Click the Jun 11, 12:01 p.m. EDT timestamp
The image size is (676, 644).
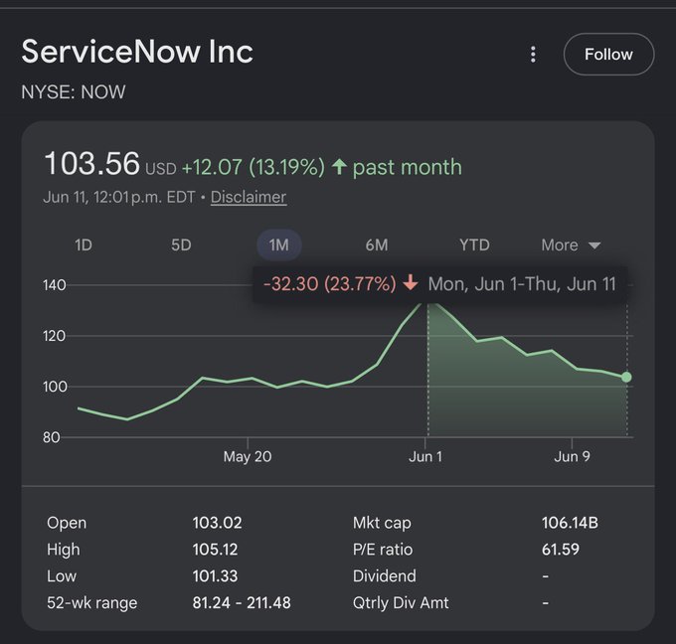[119, 197]
